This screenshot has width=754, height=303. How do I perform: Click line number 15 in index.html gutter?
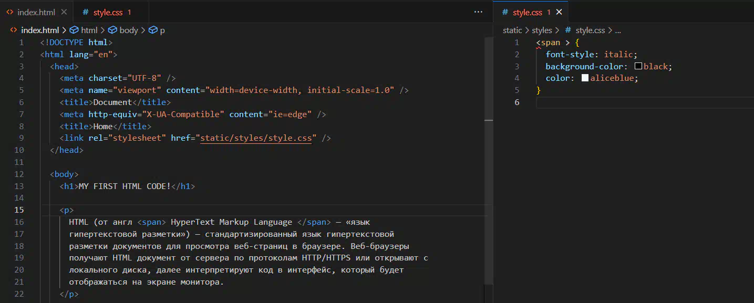pyautogui.click(x=19, y=210)
